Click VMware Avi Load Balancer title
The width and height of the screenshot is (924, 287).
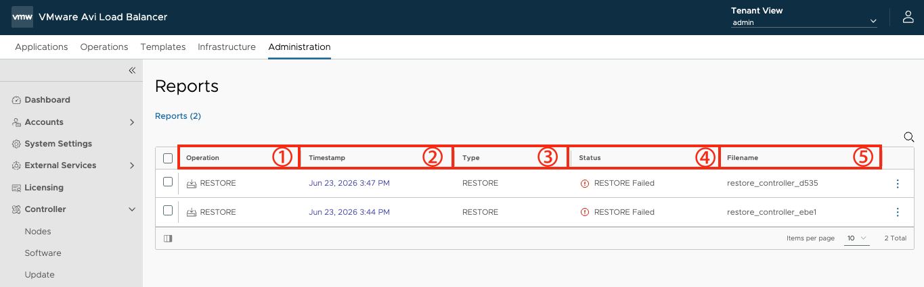[x=103, y=17]
